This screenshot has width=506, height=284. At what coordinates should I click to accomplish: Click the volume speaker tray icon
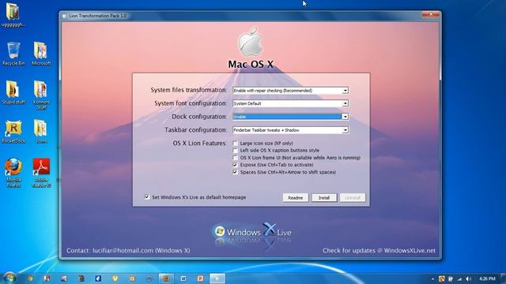468,278
